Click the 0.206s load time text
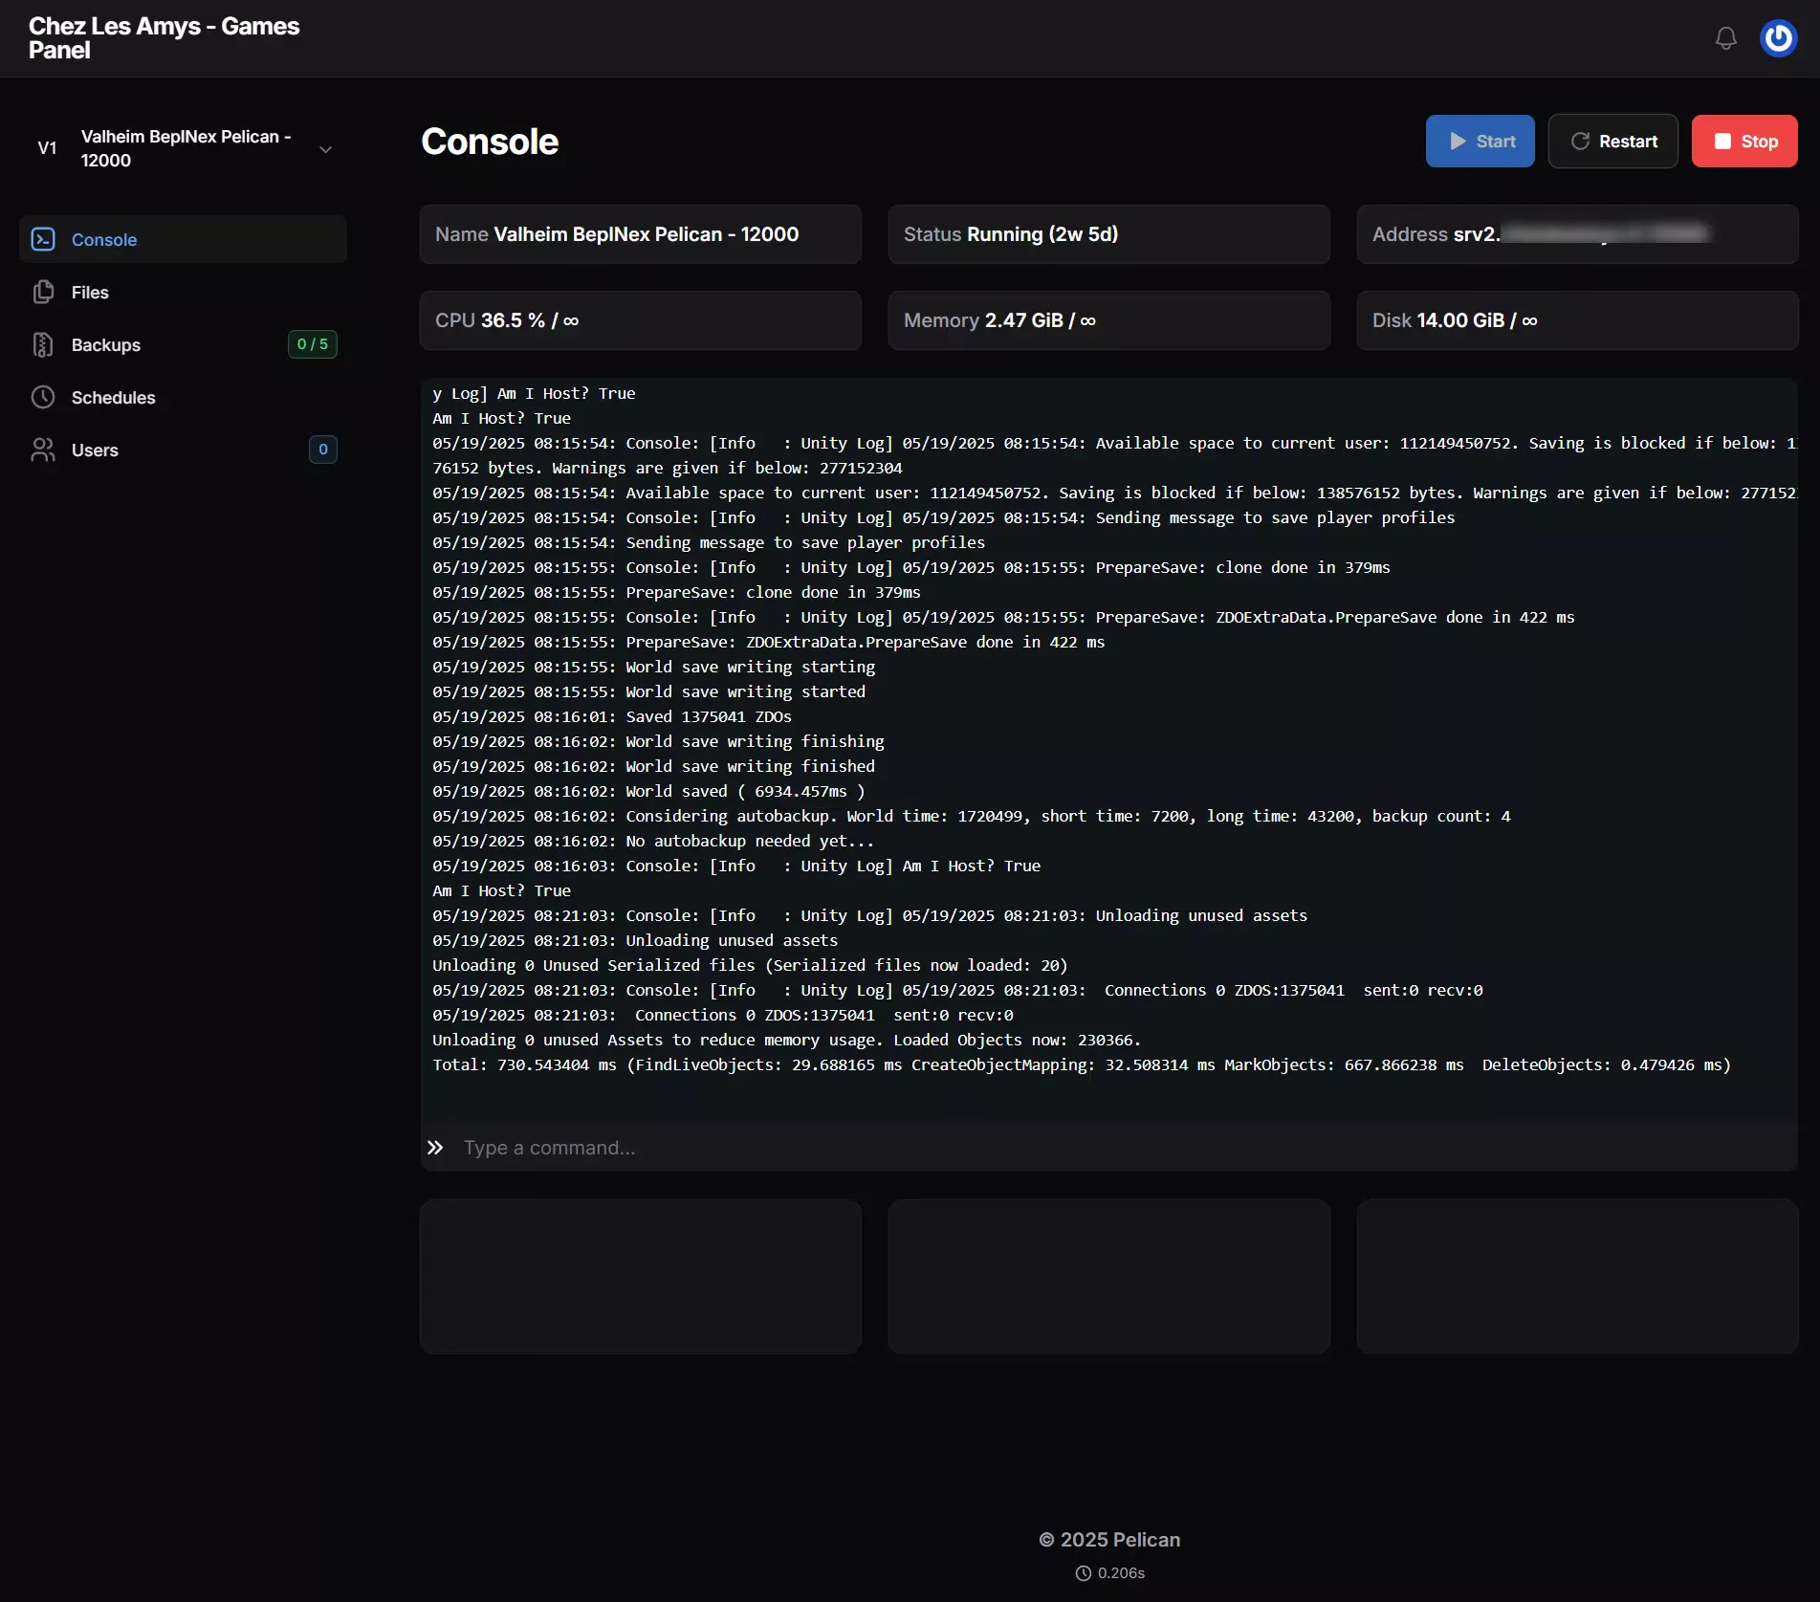 (x=1121, y=1573)
